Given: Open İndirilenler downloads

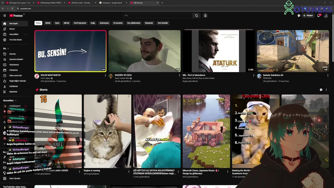Looking at the screenshot, I should click(x=15, y=86).
